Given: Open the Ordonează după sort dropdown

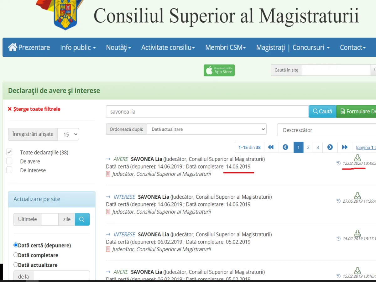Looking at the screenshot, I should (207, 129).
